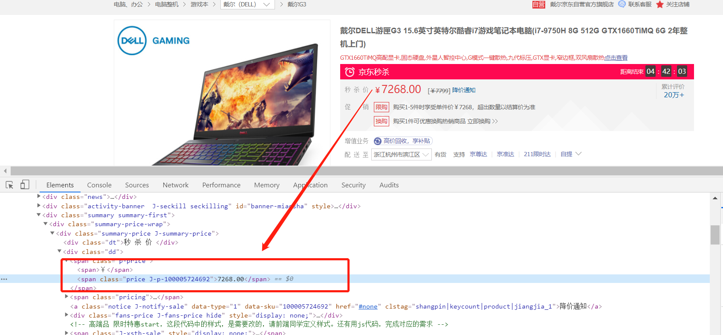Click the 京东秒杀 clock icon
723x335 pixels.
(350, 72)
